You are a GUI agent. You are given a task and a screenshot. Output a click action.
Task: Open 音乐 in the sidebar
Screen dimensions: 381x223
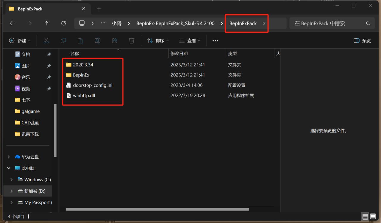click(26, 77)
